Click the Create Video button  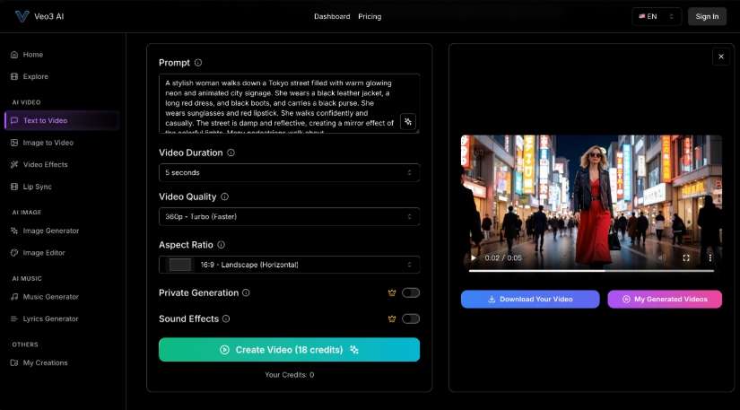click(289, 350)
